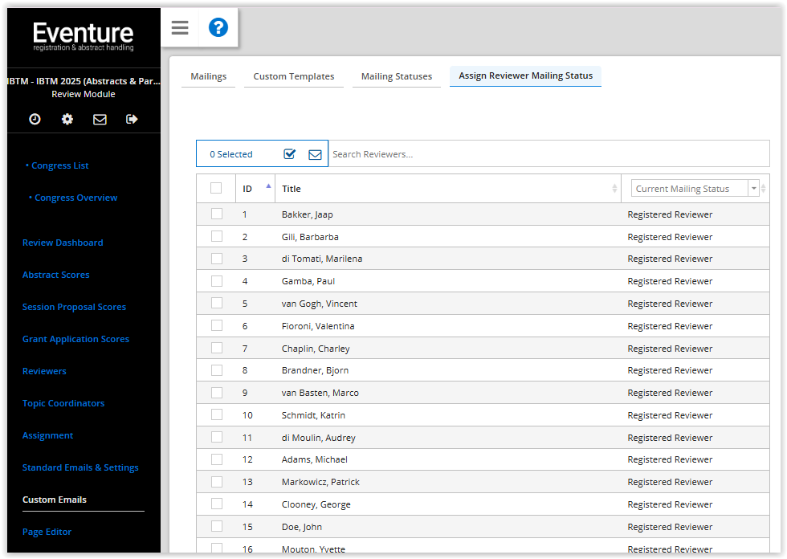Click the clock icon in sidebar
The height and width of the screenshot is (559, 787).
coord(35,119)
